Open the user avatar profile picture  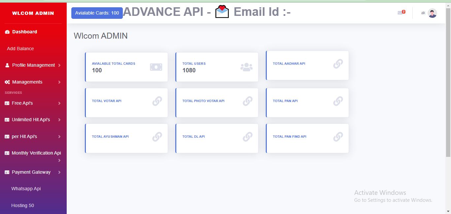[x=432, y=13]
